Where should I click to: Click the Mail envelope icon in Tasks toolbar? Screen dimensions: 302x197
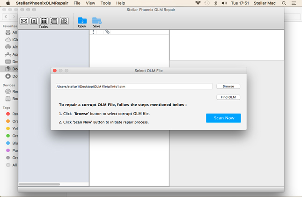point(24,21)
